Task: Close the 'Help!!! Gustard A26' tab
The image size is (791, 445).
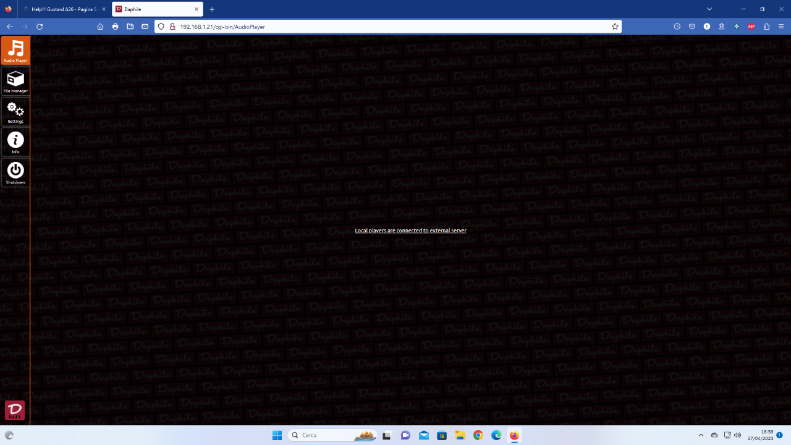Action: (x=103, y=9)
